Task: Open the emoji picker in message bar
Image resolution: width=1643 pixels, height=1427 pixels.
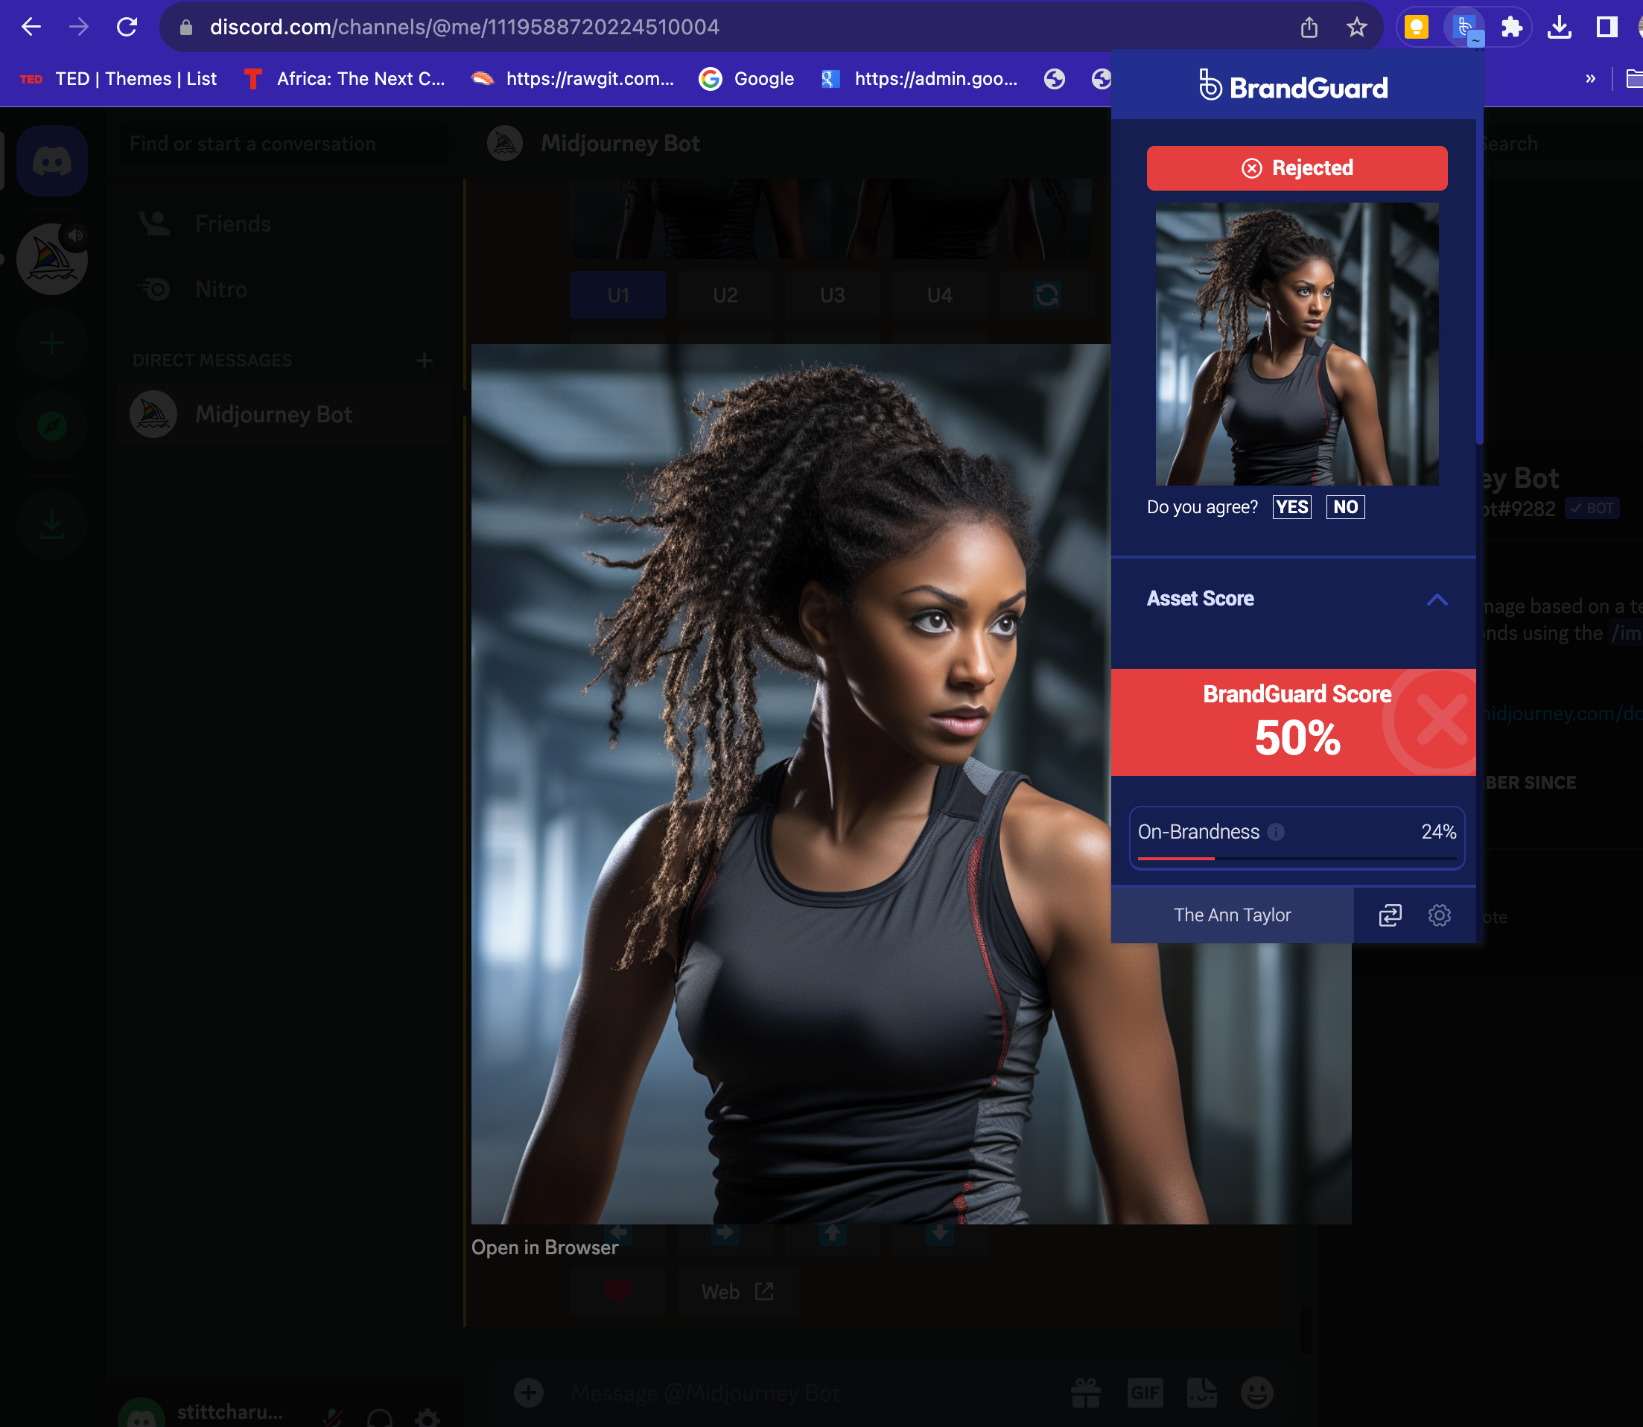Action: (1256, 1393)
